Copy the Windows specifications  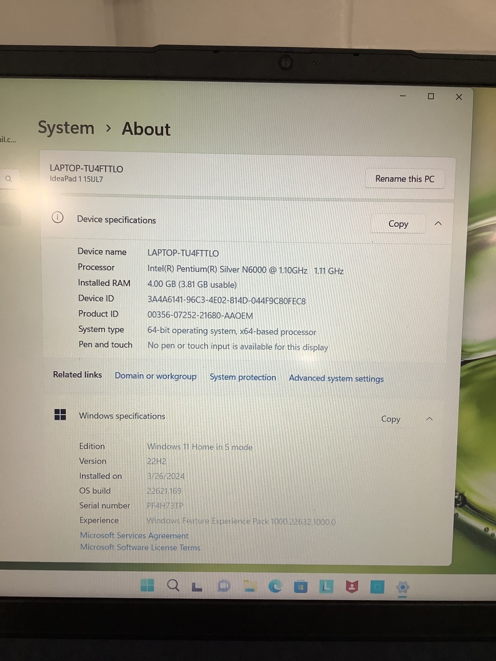(x=391, y=419)
